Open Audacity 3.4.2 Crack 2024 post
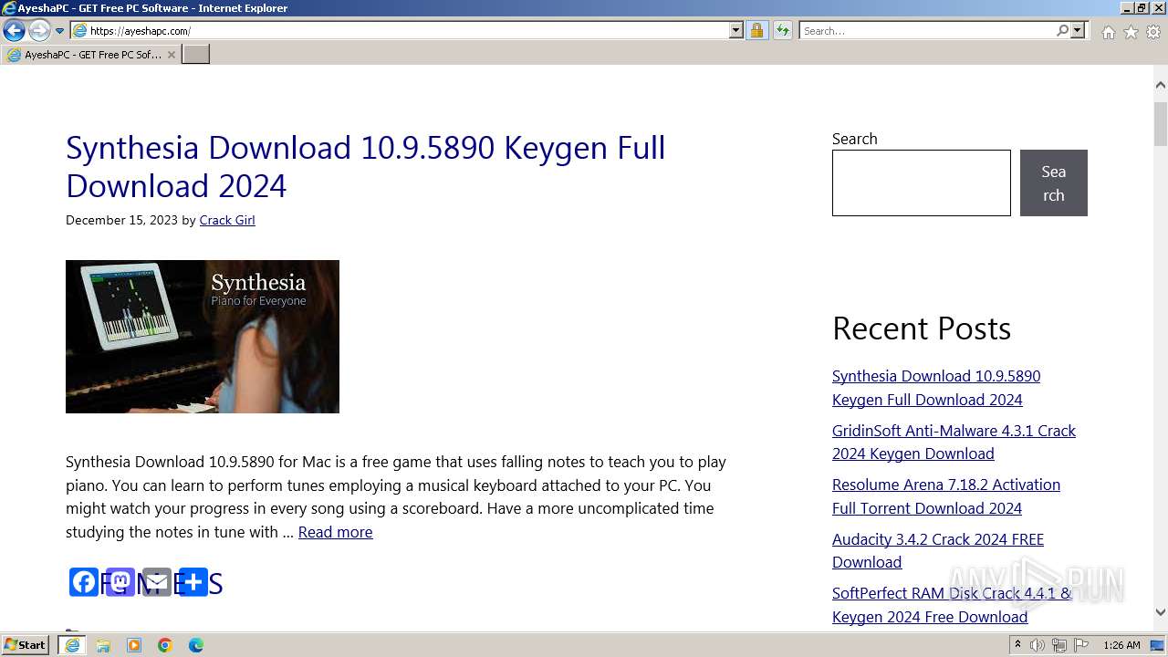This screenshot has height=657, width=1168. [x=938, y=550]
